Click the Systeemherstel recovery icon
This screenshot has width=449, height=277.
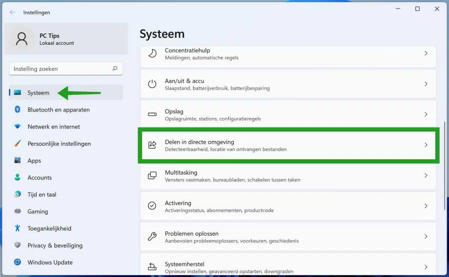(152, 267)
